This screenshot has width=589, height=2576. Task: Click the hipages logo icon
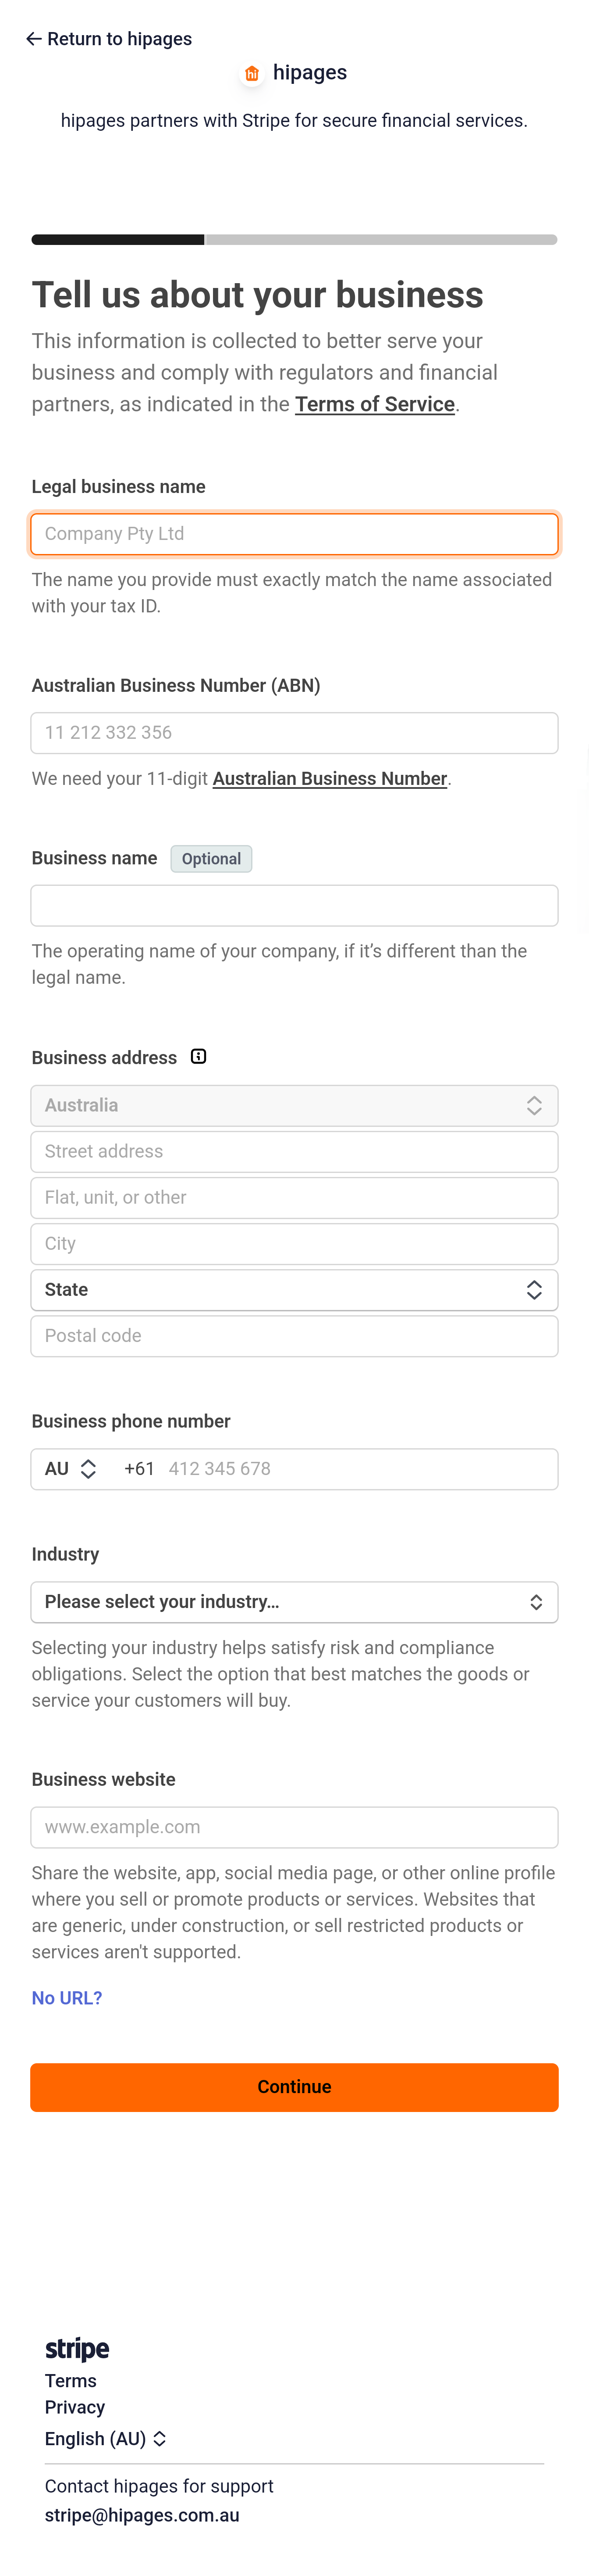pyautogui.click(x=252, y=73)
